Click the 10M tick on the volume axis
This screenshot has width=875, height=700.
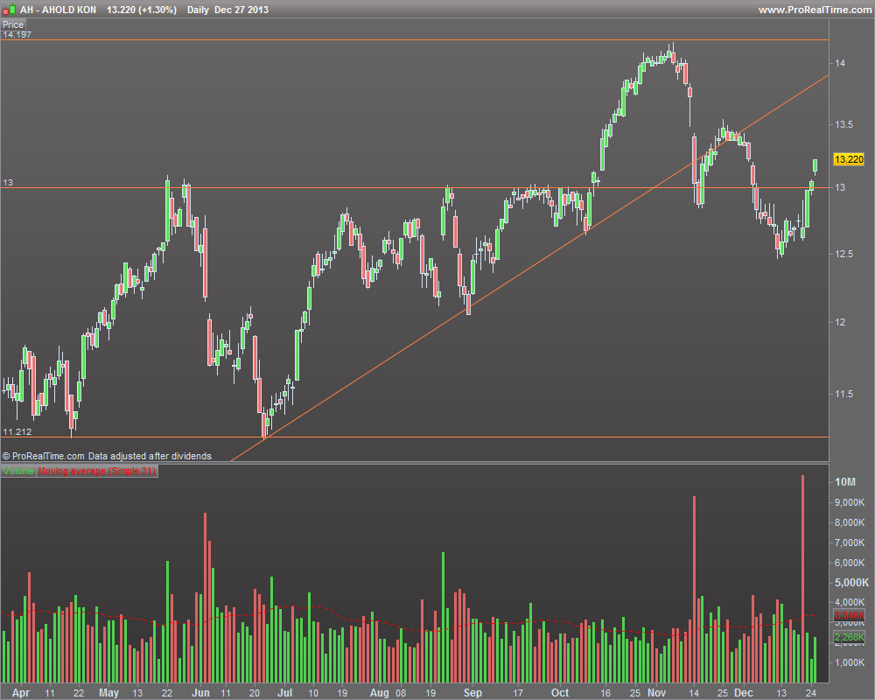[845, 482]
